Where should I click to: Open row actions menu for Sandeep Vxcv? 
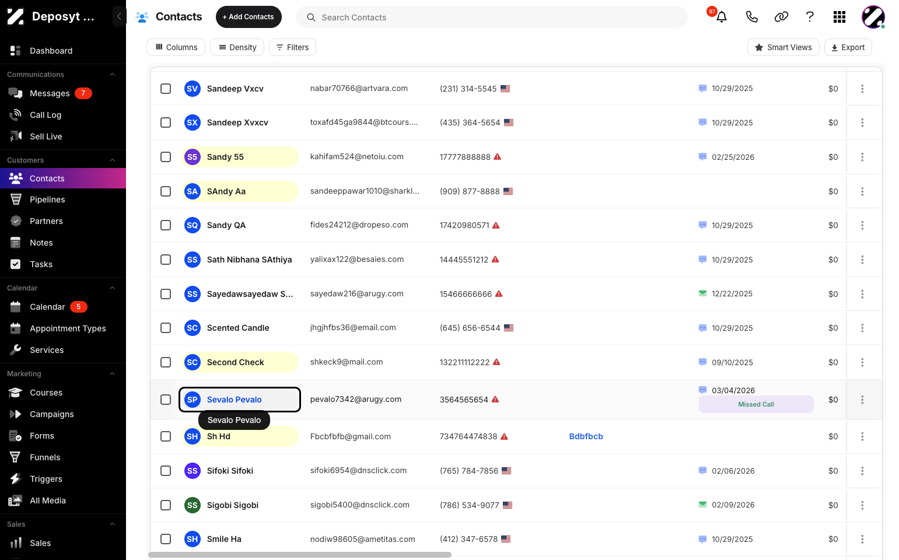862,89
